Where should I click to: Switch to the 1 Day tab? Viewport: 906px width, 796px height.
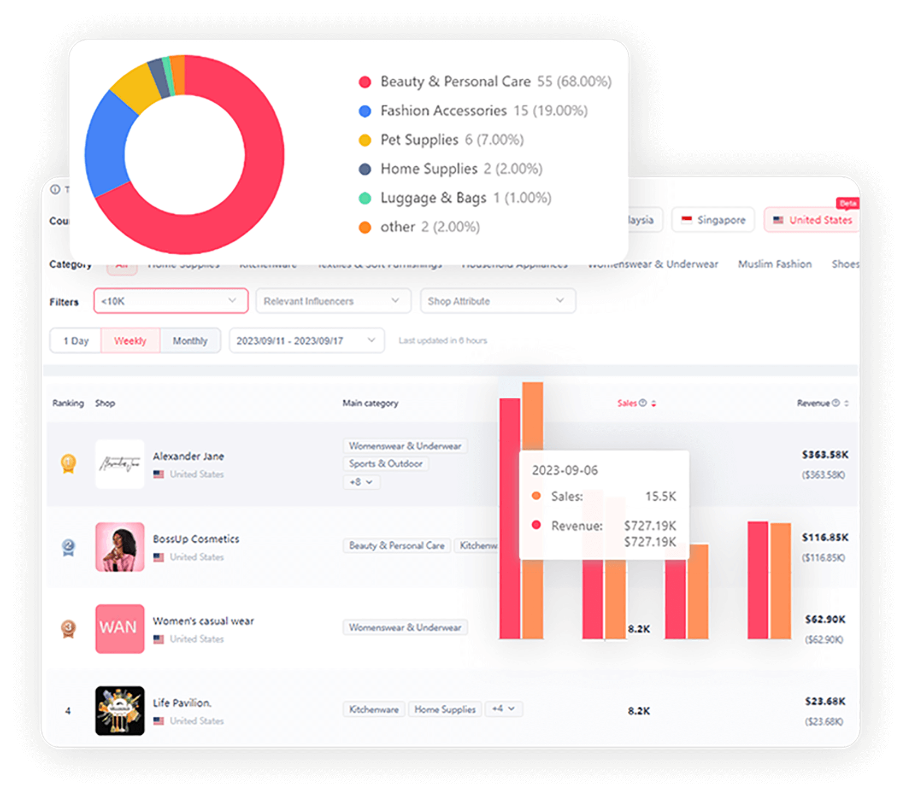(x=75, y=341)
